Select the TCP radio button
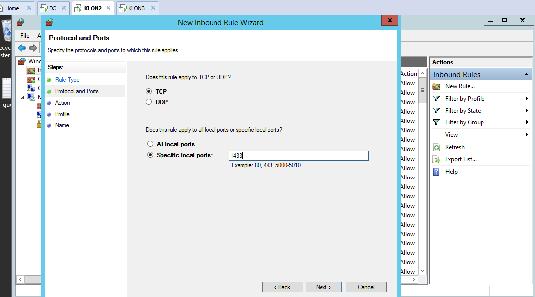The width and height of the screenshot is (535, 297). [149, 92]
